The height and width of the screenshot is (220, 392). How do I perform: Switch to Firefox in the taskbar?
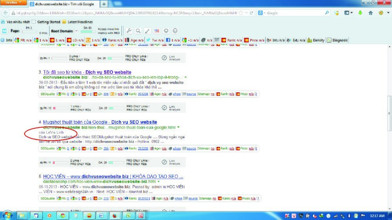pyautogui.click(x=114, y=216)
